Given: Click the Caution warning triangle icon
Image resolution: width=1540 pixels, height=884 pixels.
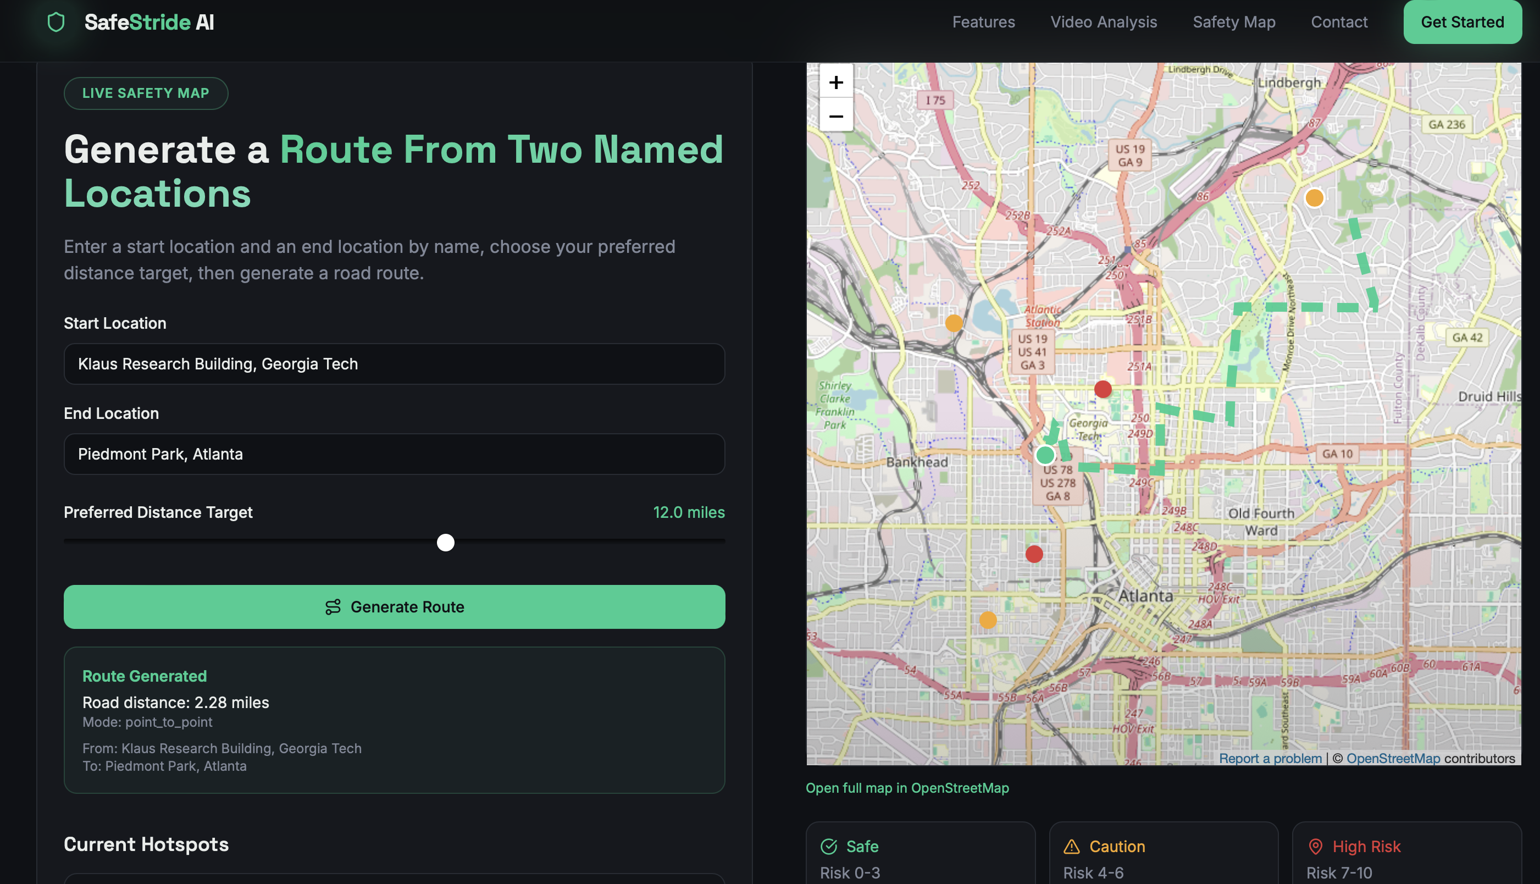Looking at the screenshot, I should click(x=1072, y=847).
